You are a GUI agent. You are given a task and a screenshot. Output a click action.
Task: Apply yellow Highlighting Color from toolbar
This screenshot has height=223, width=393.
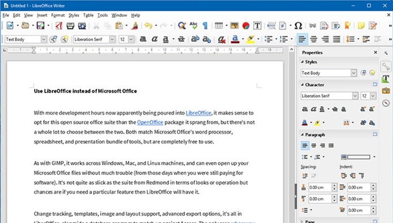pos(251,40)
